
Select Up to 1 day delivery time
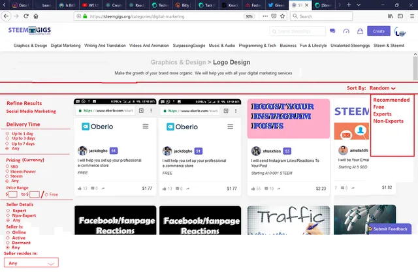click(7, 133)
